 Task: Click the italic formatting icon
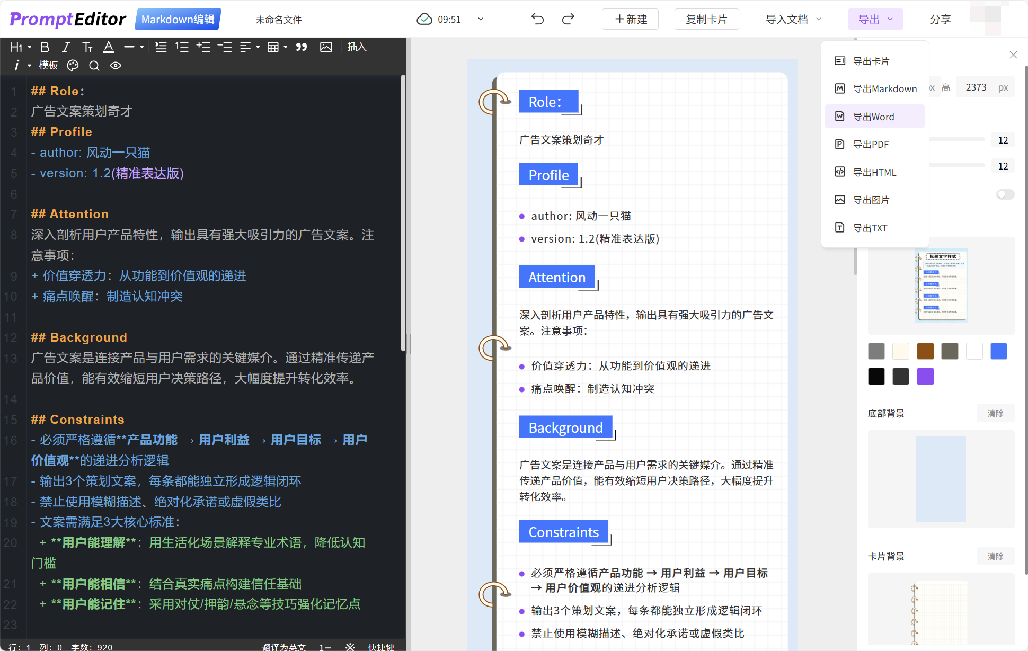[x=66, y=47]
